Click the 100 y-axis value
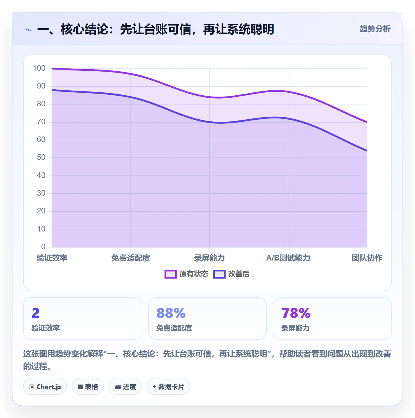 pos(39,68)
